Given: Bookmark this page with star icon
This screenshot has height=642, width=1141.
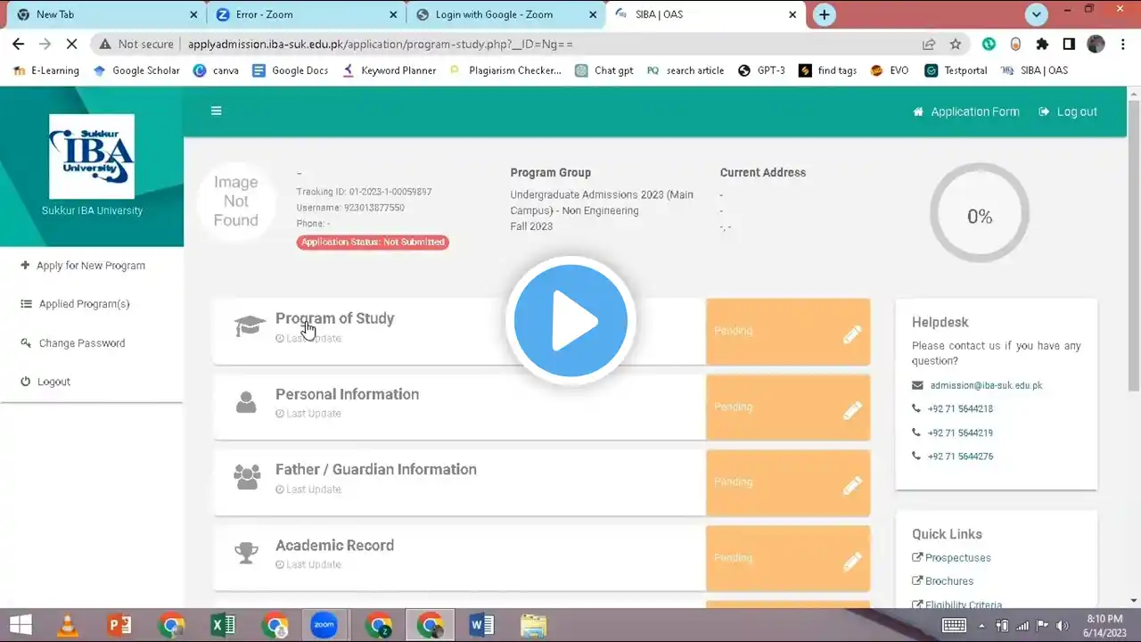Looking at the screenshot, I should [x=956, y=44].
